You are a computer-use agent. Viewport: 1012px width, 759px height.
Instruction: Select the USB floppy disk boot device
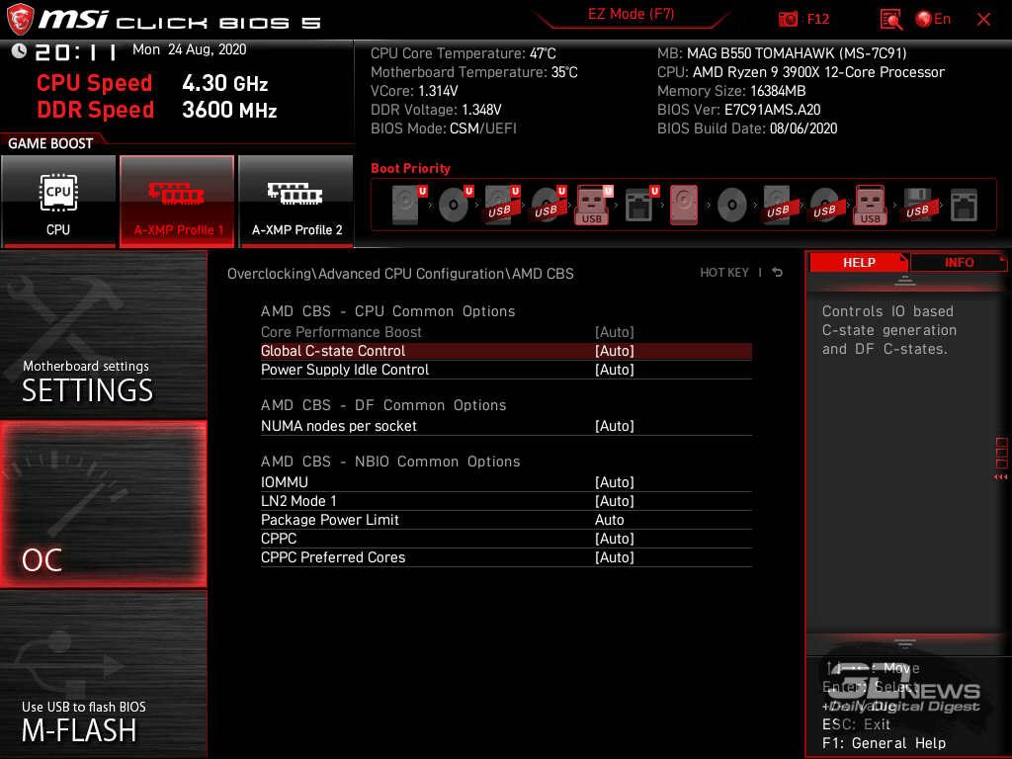(x=918, y=206)
